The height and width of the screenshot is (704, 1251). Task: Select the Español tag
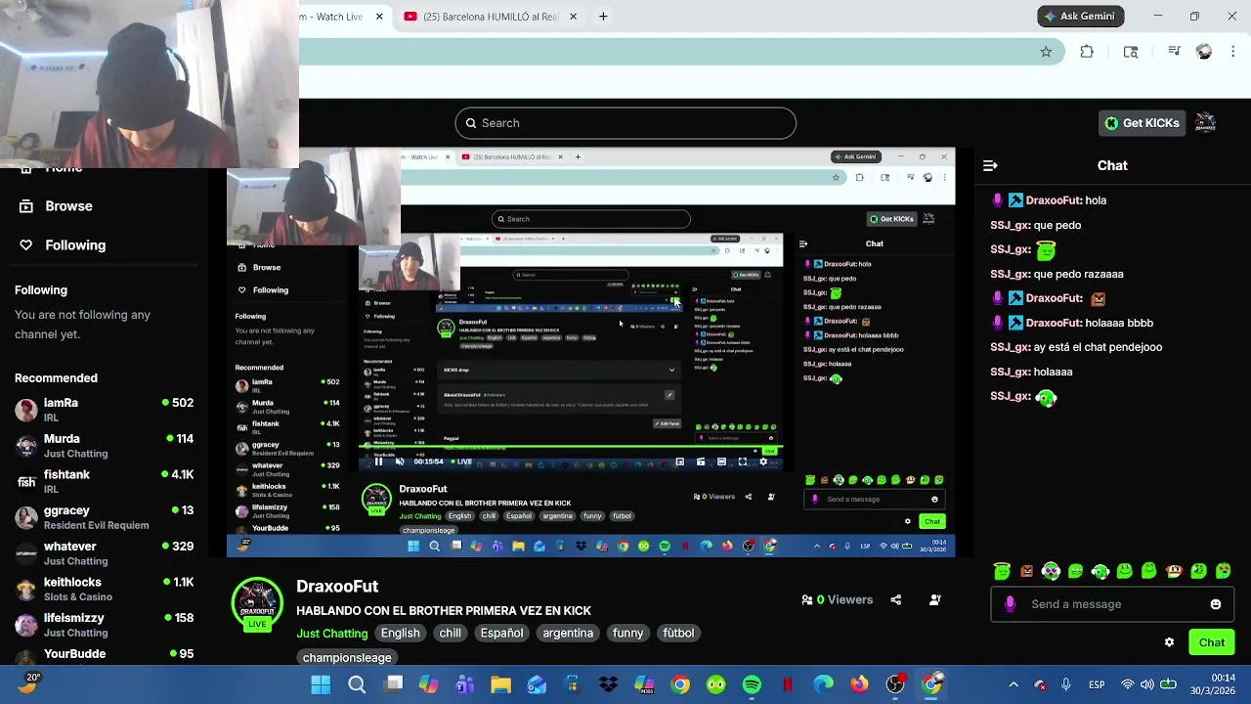click(x=501, y=634)
